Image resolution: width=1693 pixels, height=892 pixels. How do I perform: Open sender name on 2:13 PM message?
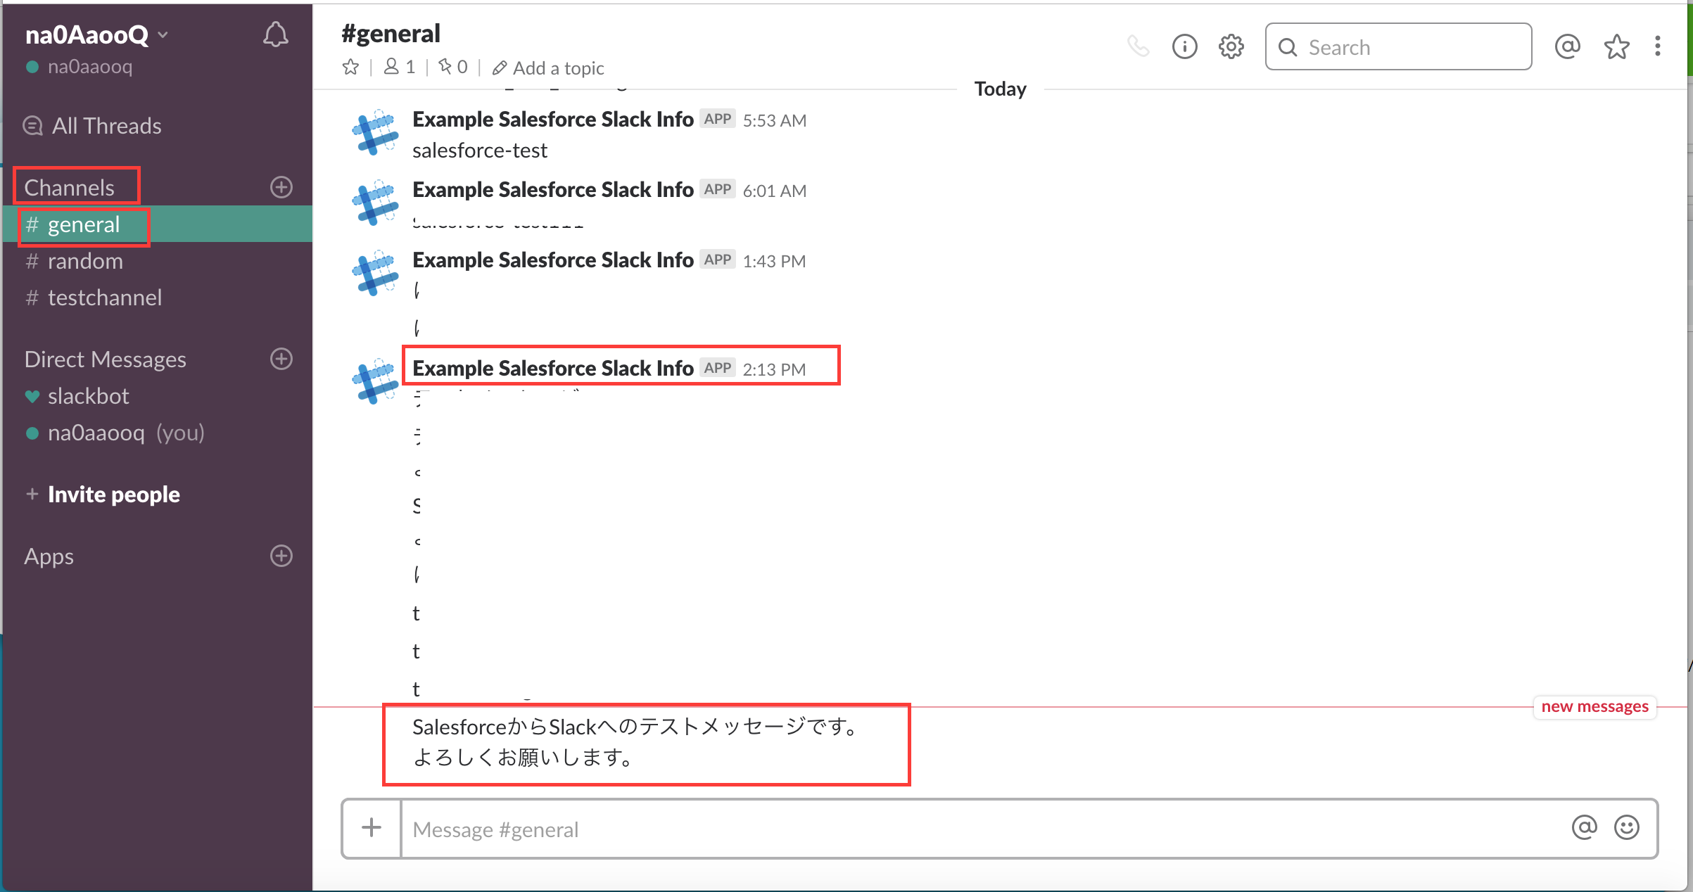pyautogui.click(x=553, y=369)
